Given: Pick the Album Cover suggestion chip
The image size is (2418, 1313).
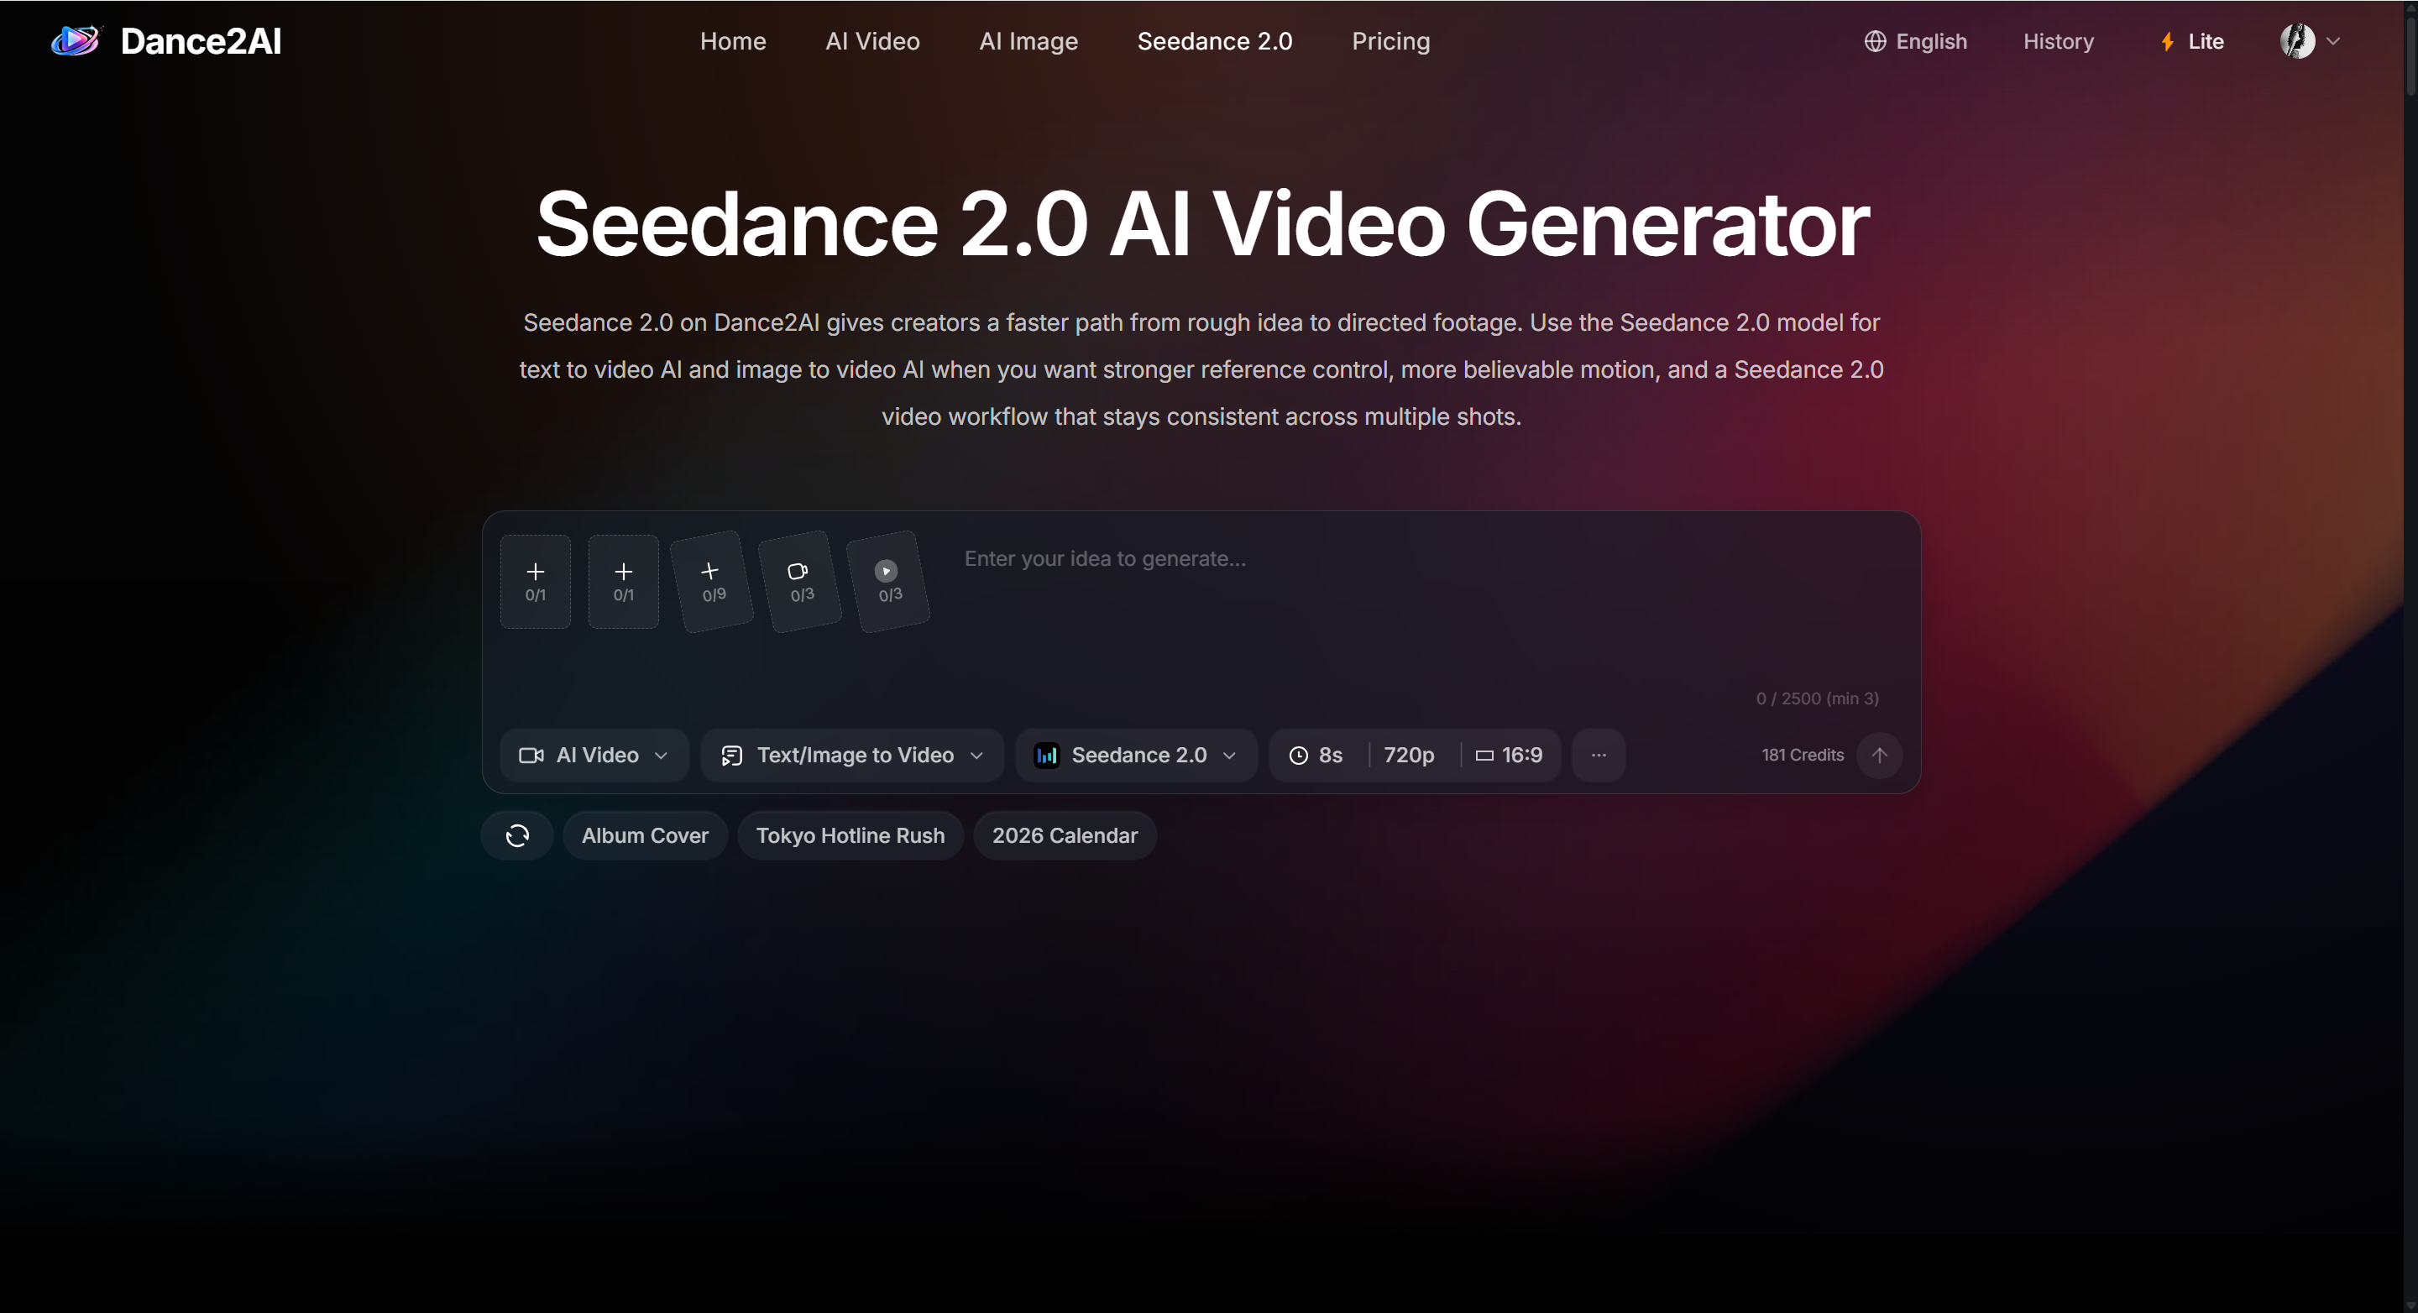Looking at the screenshot, I should click(x=645, y=835).
